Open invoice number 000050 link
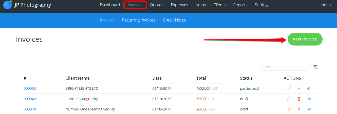 (x=30, y=88)
